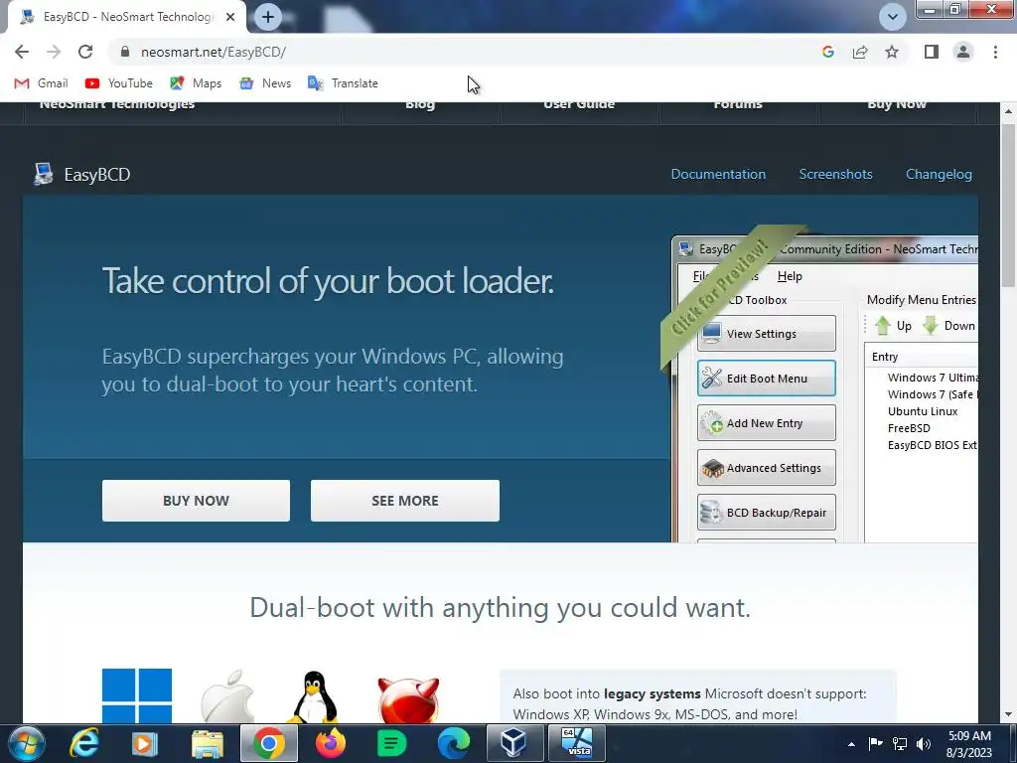Open the Screenshots link

[x=835, y=174]
